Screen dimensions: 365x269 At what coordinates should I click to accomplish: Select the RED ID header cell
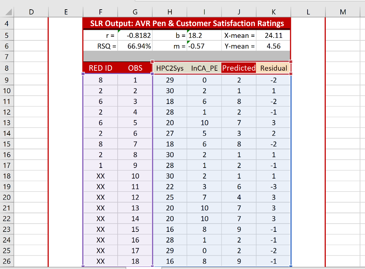[100, 68]
